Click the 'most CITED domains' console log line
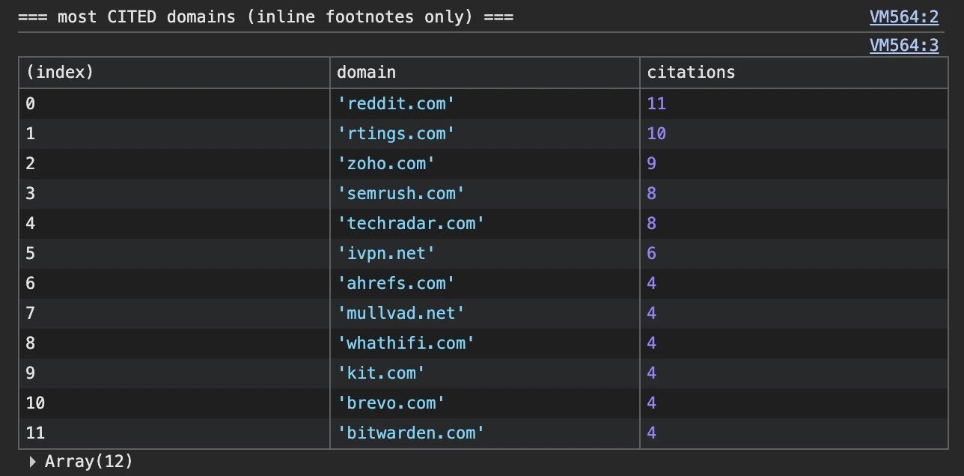 point(266,16)
